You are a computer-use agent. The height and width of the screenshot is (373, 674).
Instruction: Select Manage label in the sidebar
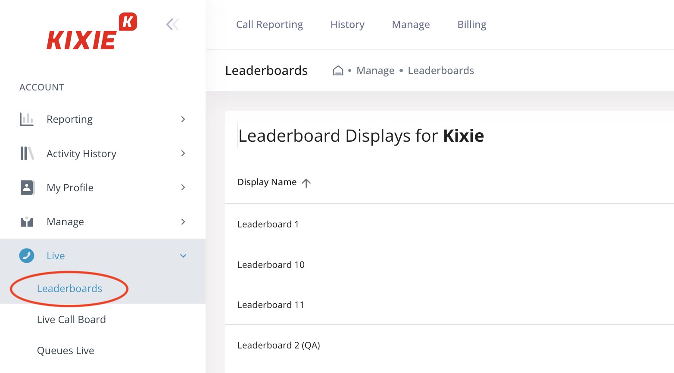pos(65,222)
